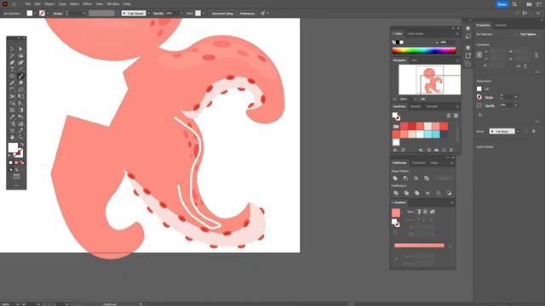The height and width of the screenshot is (306, 545).
Task: Click Tool Options button in Properties
Action: (x=528, y=34)
